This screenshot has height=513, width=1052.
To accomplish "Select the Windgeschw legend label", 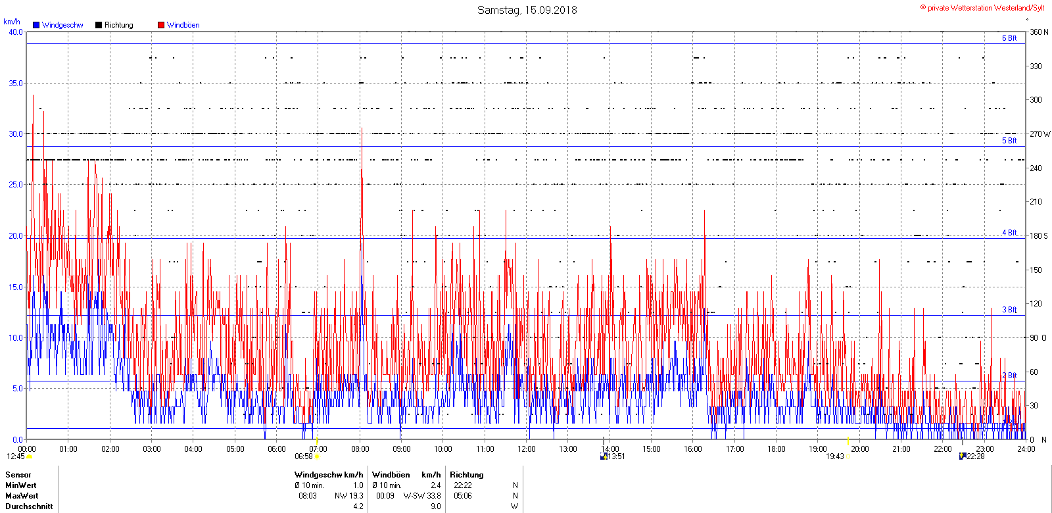I will (x=62, y=25).
